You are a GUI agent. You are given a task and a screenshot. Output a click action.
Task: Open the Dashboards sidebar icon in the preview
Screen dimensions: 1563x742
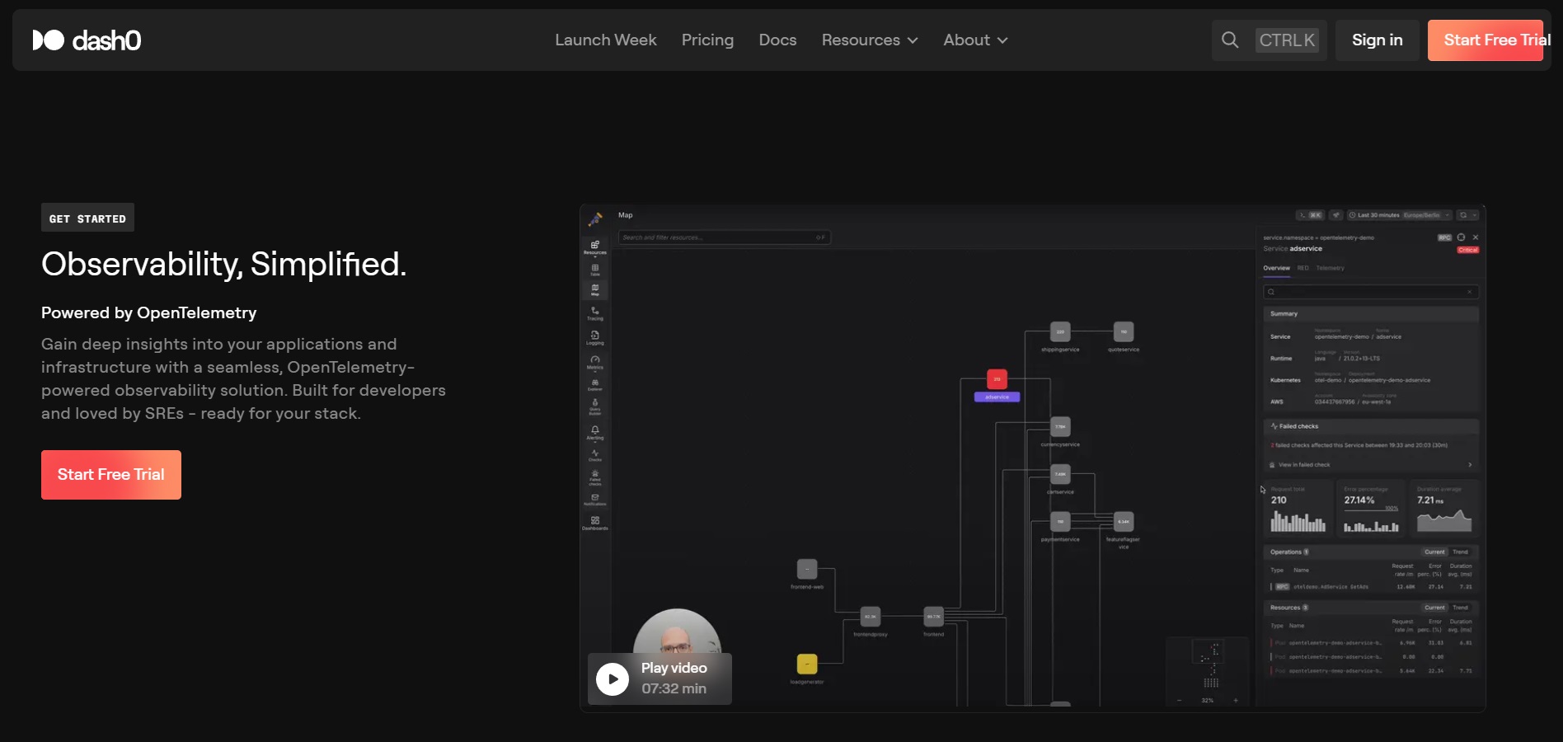[595, 523]
